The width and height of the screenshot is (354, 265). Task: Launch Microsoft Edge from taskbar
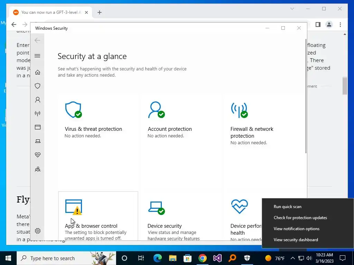pyautogui.click(x=158, y=258)
